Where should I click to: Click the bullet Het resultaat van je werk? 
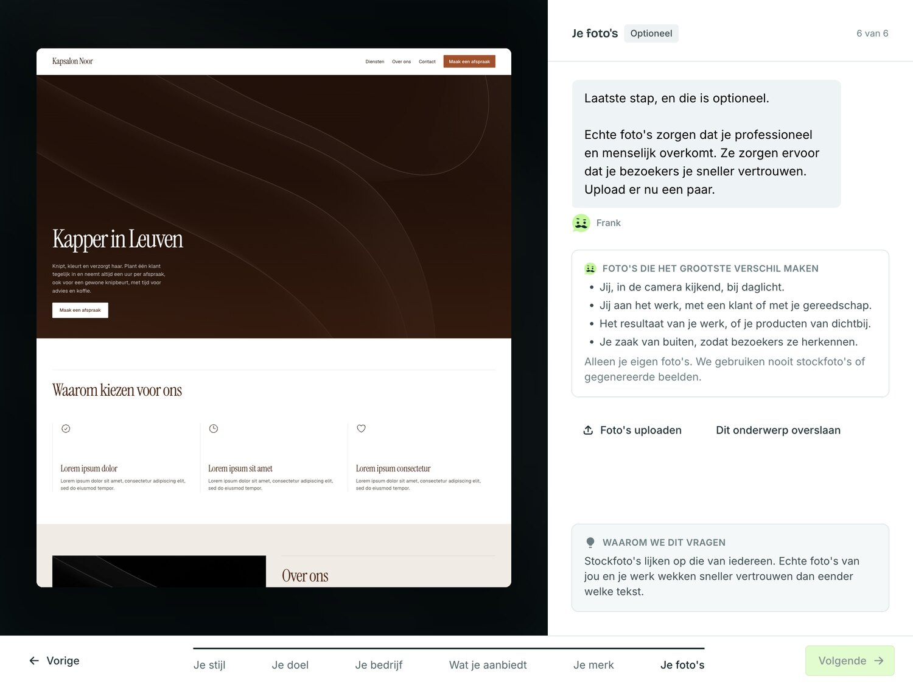click(x=735, y=324)
